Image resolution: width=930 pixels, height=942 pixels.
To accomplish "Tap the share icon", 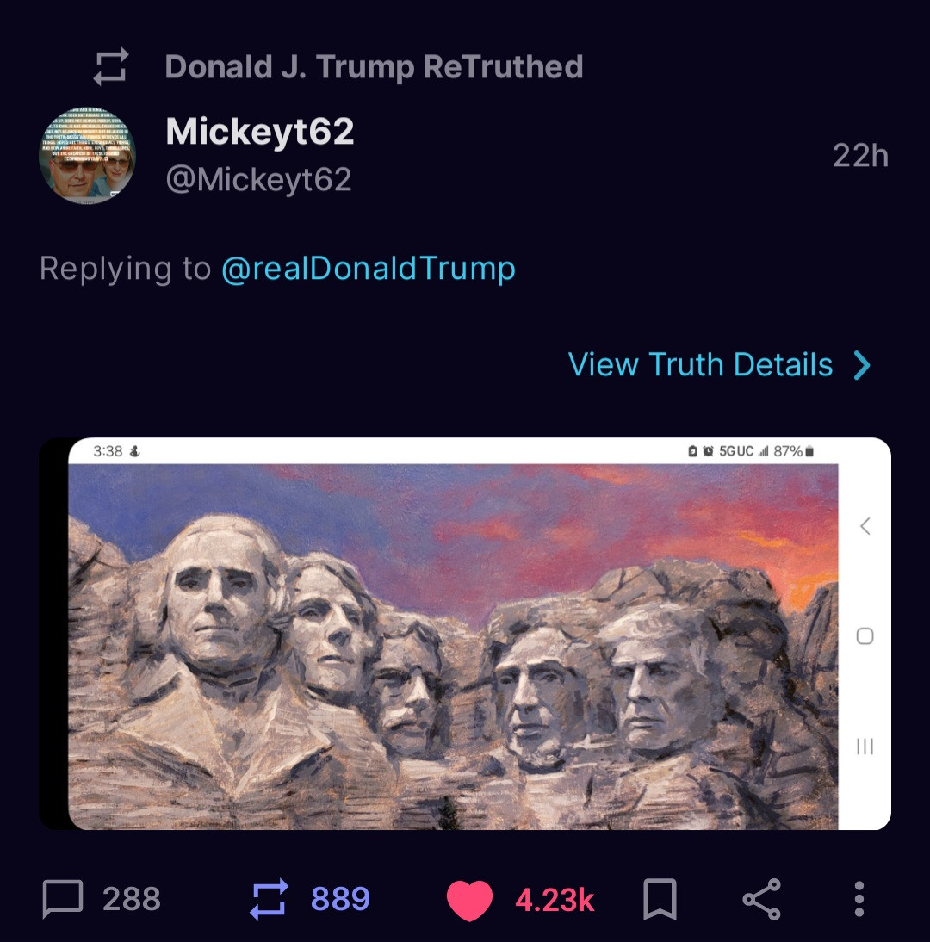I will [761, 900].
